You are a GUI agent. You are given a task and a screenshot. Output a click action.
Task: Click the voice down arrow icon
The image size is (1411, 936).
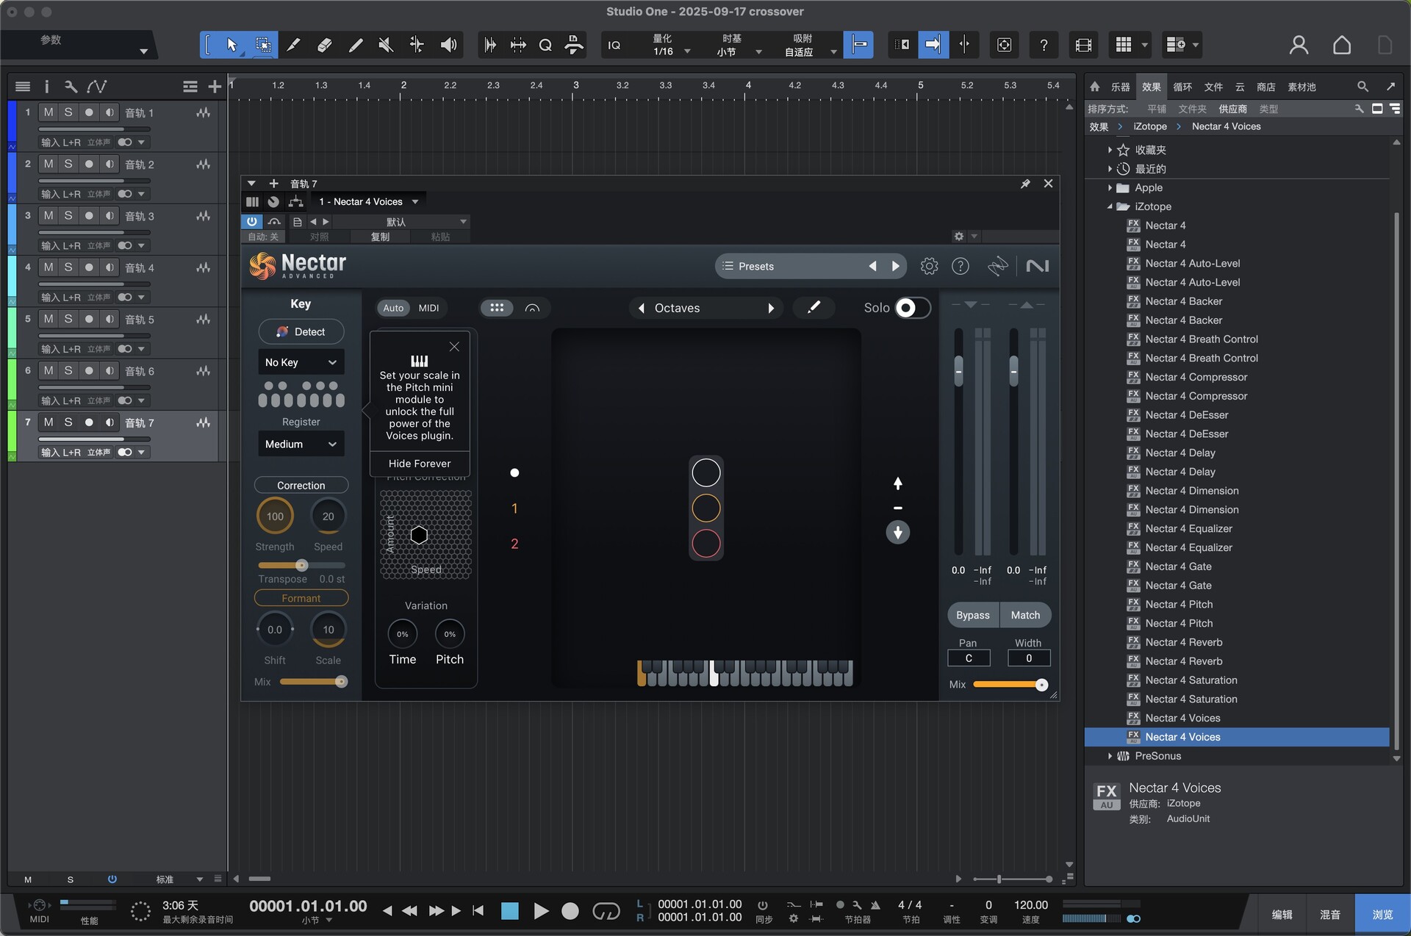click(897, 533)
